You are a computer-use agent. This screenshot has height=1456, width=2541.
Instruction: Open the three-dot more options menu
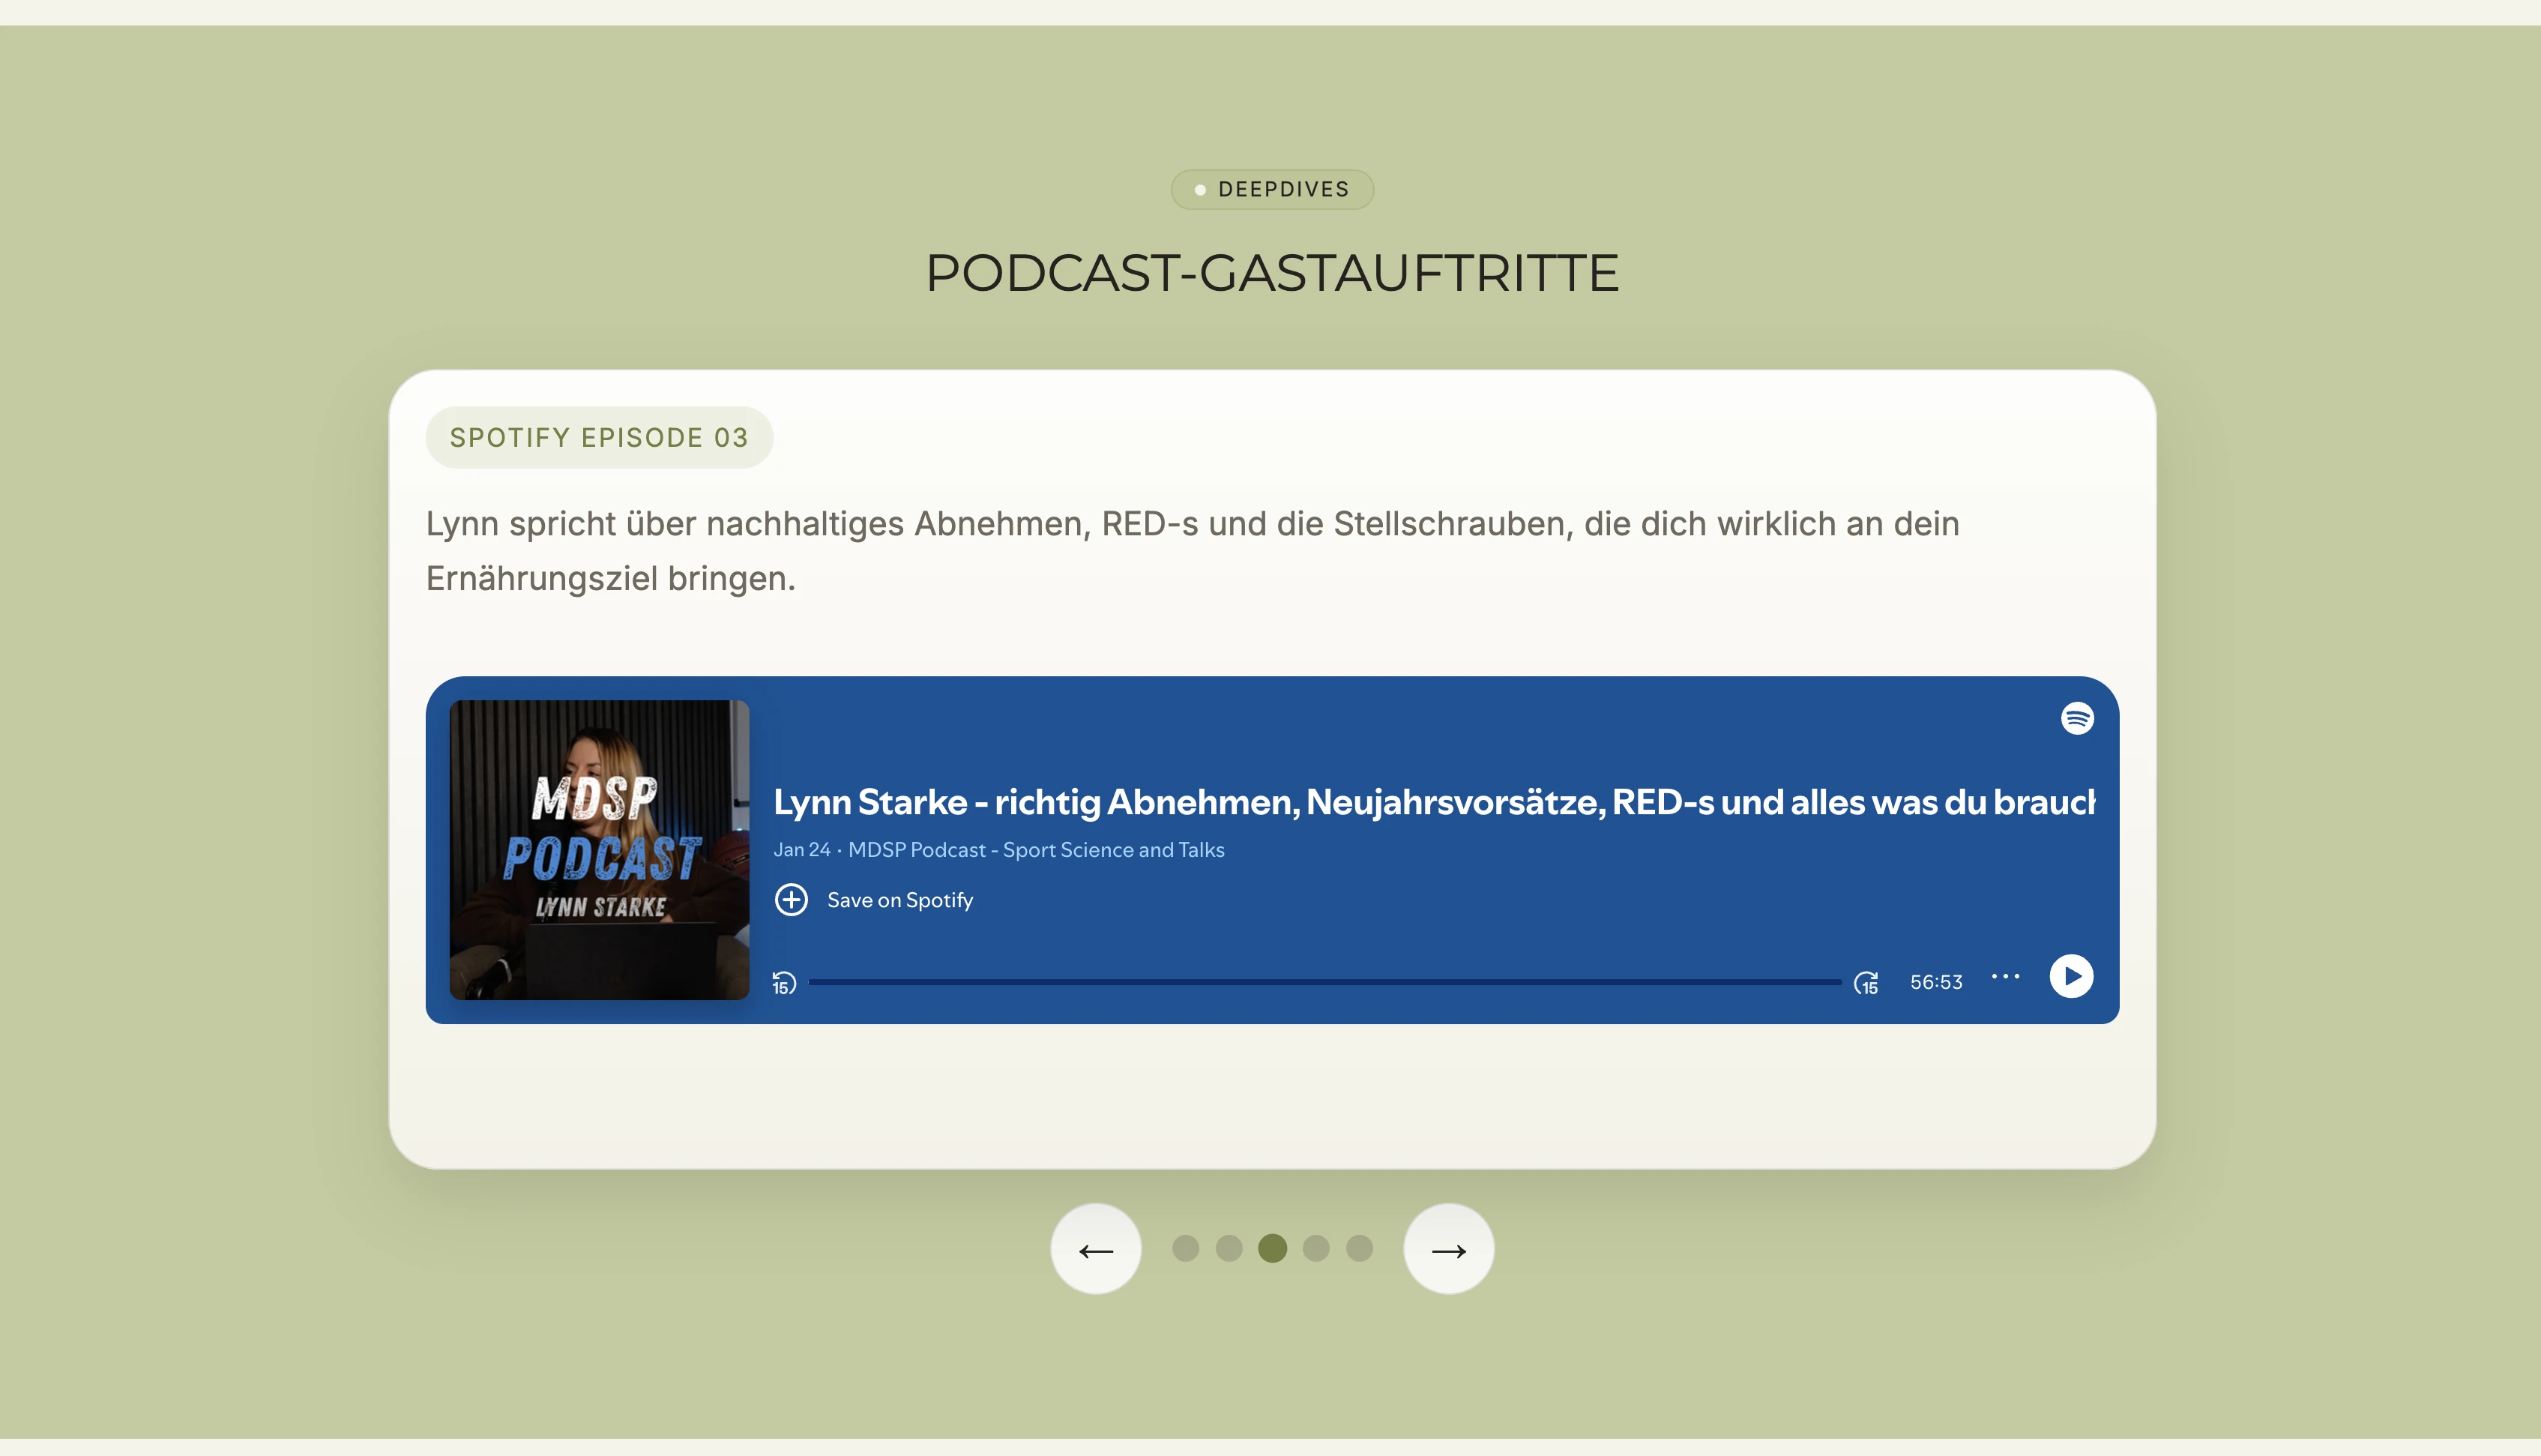[2005, 976]
